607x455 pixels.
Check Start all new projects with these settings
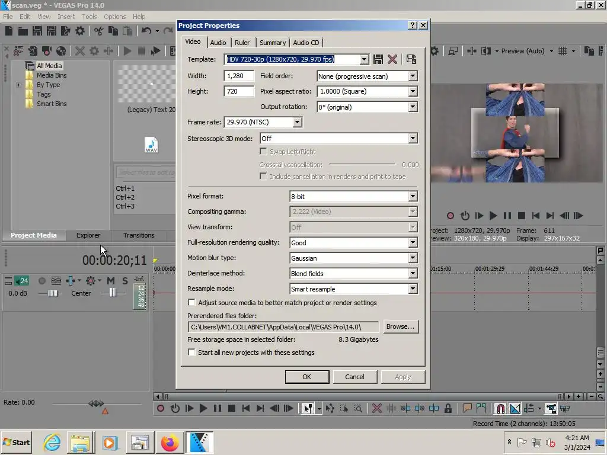[x=191, y=353]
